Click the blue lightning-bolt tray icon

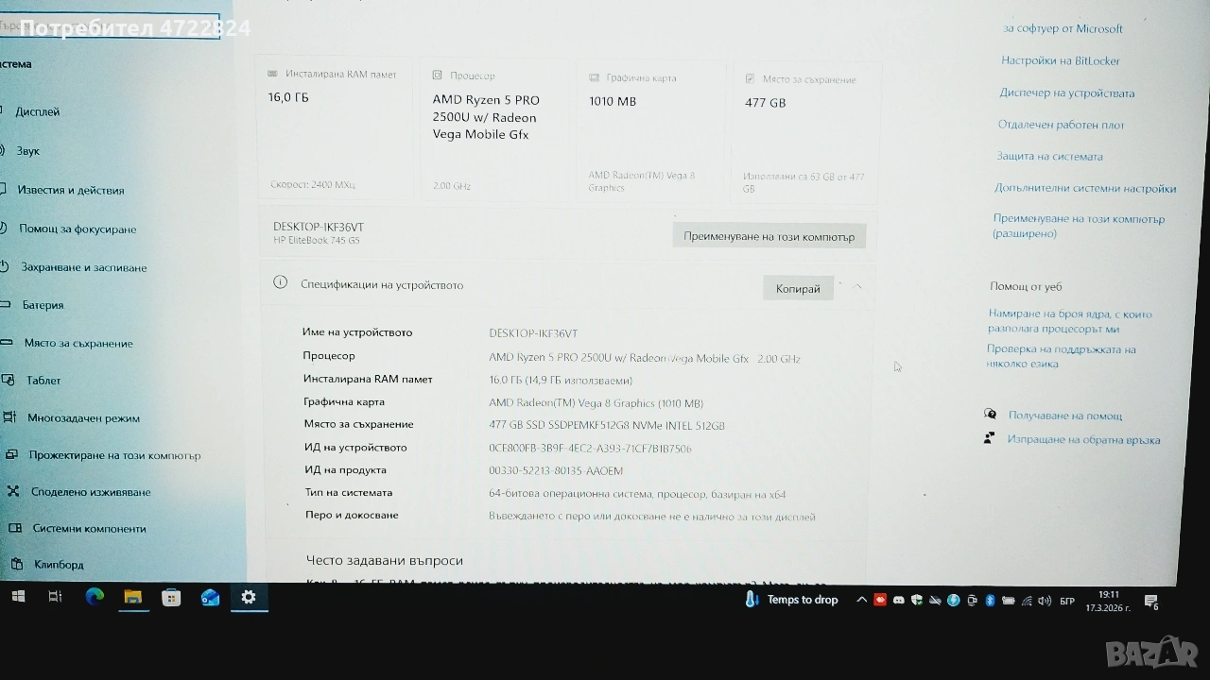tap(954, 600)
